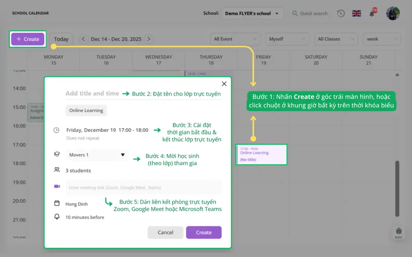
Task: Open the user profile avatar
Action: pyautogui.click(x=393, y=13)
